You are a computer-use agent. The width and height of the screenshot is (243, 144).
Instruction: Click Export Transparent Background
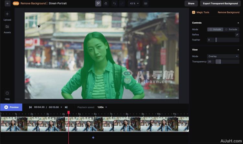pos(220,4)
